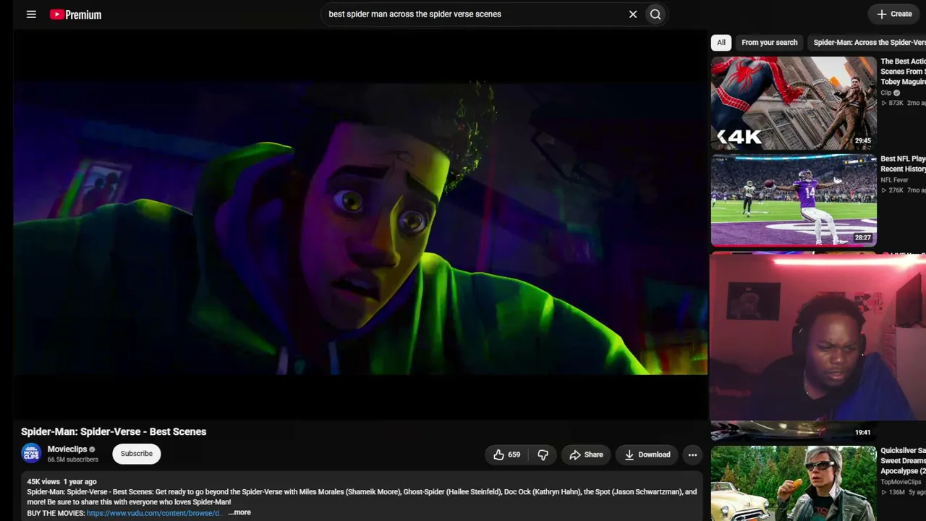Click the 45K views 1 year ago text
The width and height of the screenshot is (926, 521).
[x=61, y=481]
